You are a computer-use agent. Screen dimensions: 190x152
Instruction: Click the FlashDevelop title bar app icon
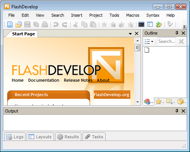coord(7,6)
